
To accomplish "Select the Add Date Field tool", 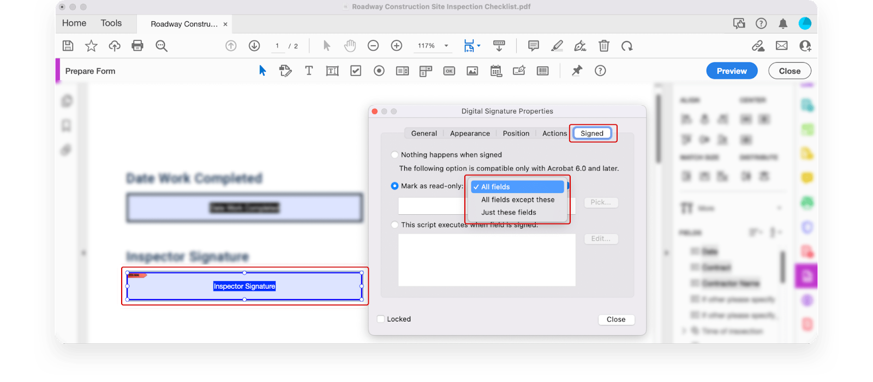I will 496,71.
